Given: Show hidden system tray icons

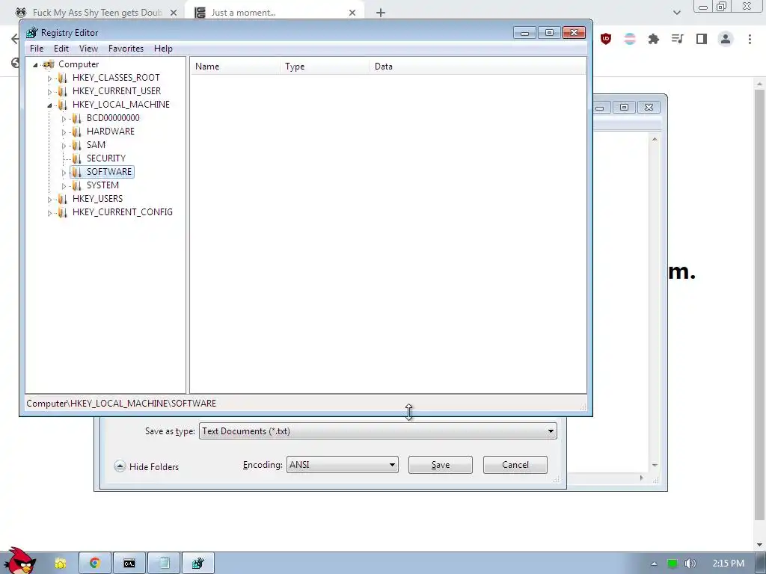Looking at the screenshot, I should [x=654, y=564].
